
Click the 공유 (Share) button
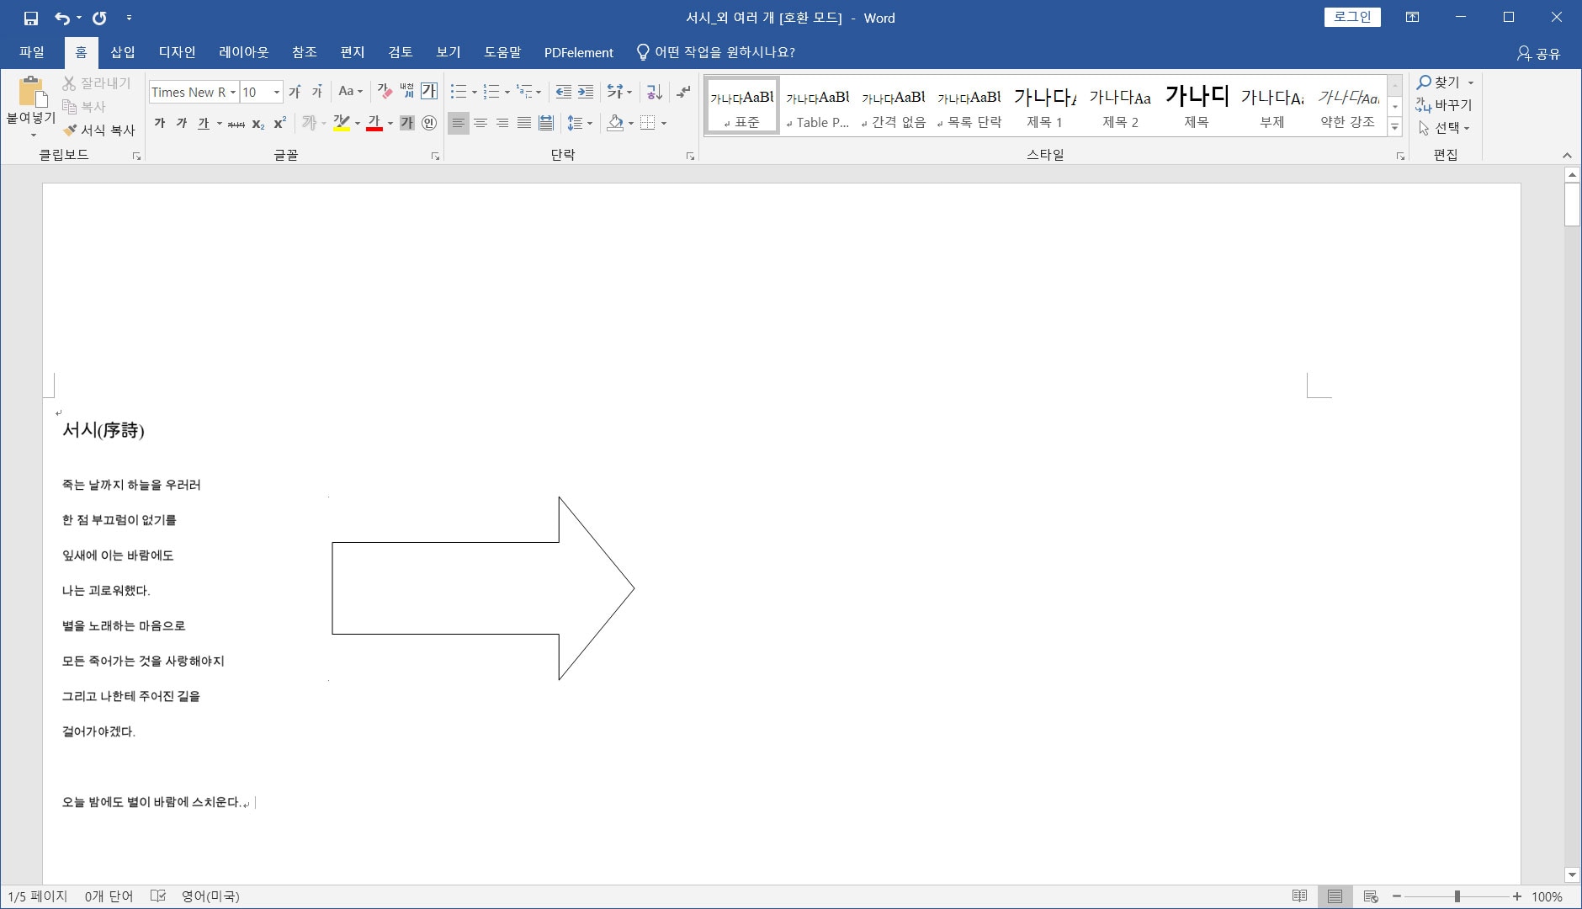coord(1538,53)
